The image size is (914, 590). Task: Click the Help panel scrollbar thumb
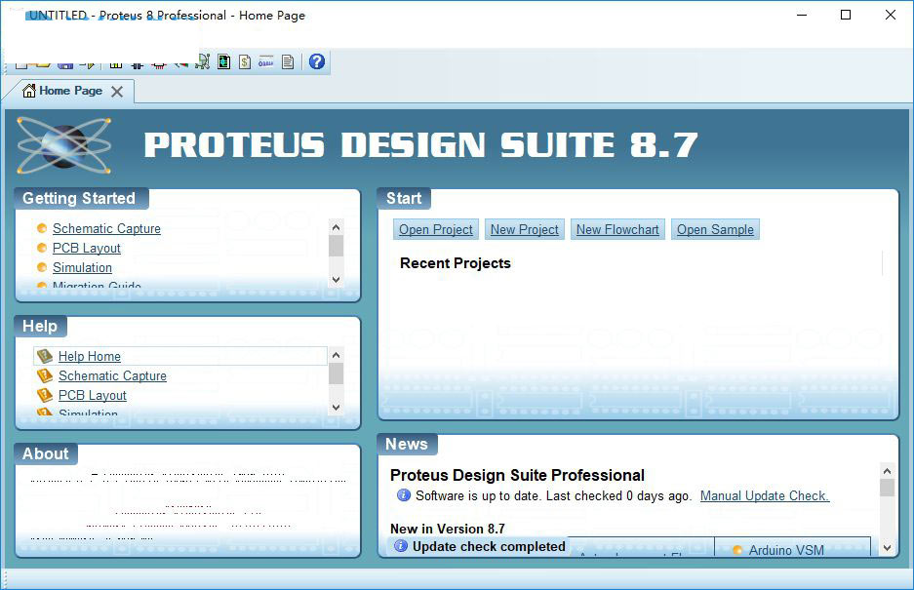[x=336, y=374]
